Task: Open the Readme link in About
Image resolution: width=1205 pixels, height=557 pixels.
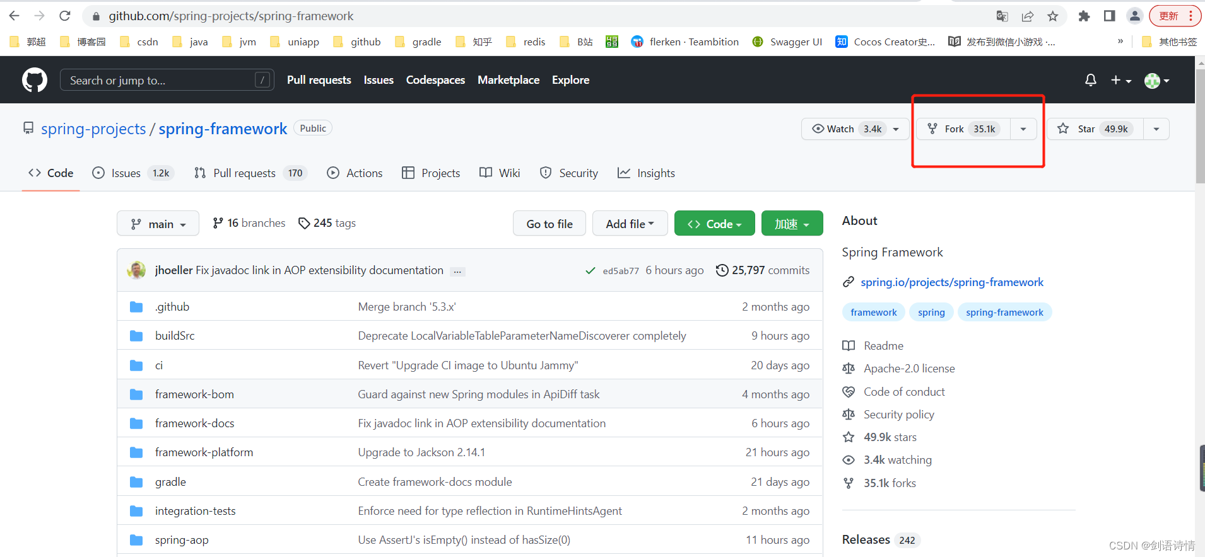Action: 883,346
